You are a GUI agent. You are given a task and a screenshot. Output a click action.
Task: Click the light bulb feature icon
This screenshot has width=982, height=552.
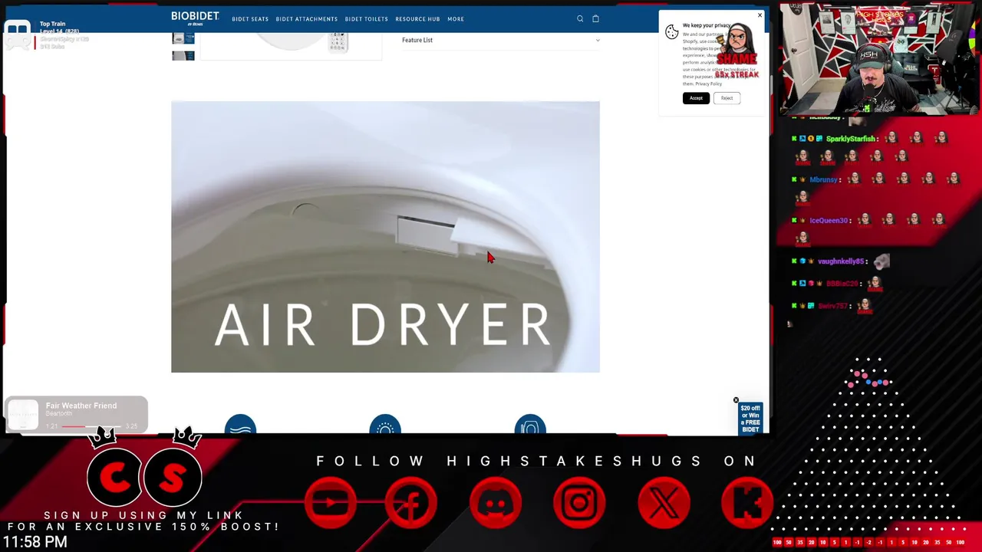point(385,426)
